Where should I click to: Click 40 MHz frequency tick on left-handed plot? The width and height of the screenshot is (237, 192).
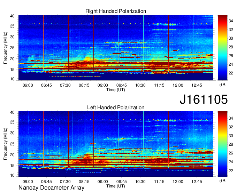(x=12, y=112)
